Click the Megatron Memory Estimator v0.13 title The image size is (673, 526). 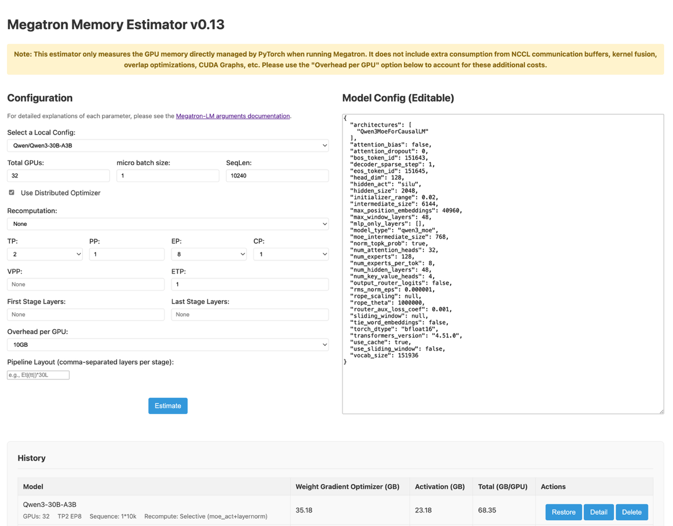click(x=116, y=24)
